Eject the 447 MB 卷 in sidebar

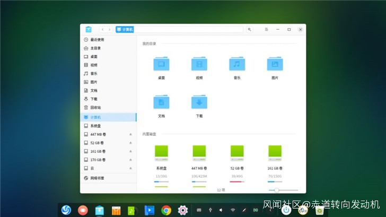pos(130,135)
